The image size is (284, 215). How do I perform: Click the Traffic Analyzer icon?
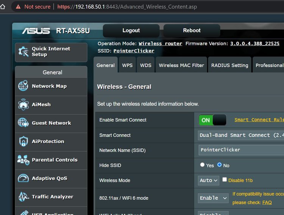point(23,197)
